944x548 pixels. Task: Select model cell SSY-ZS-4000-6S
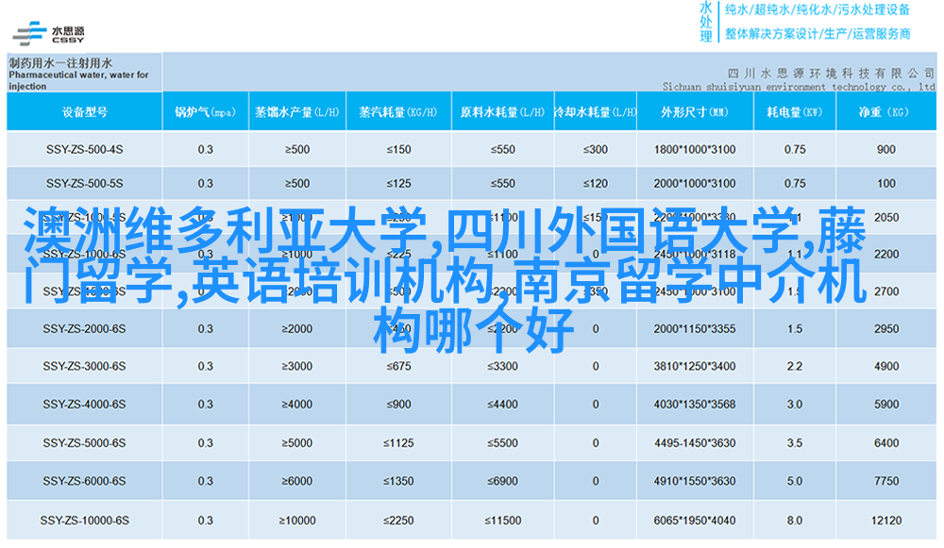(84, 405)
